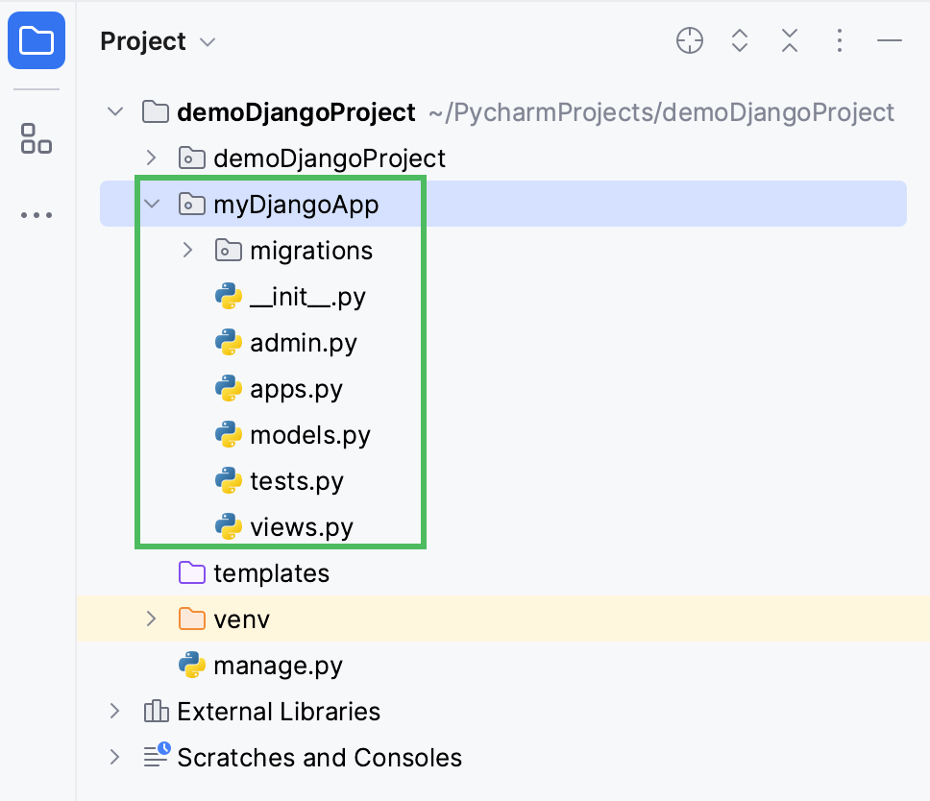Hide the Project tool window

coord(890,40)
